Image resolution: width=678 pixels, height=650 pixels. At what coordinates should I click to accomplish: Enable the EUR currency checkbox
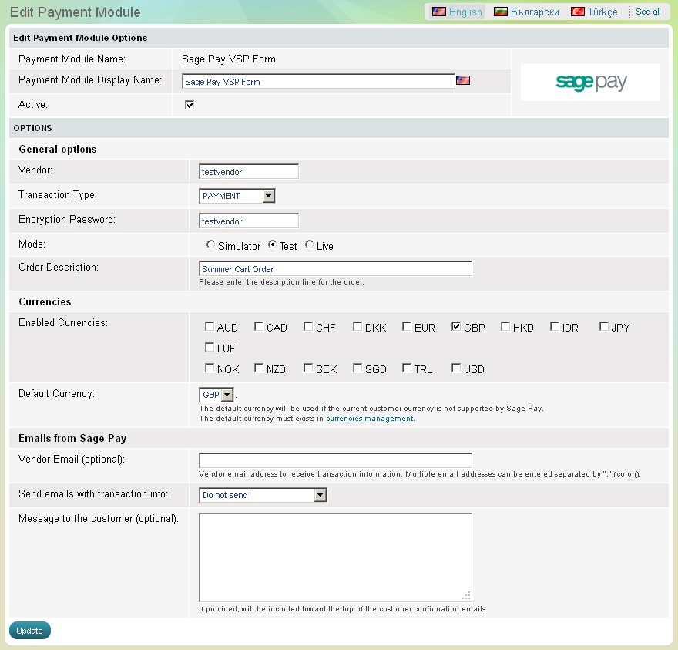(x=407, y=327)
